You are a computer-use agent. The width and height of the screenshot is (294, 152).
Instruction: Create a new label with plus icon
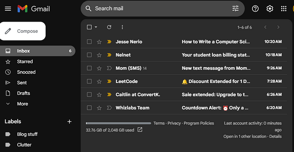coord(69,122)
